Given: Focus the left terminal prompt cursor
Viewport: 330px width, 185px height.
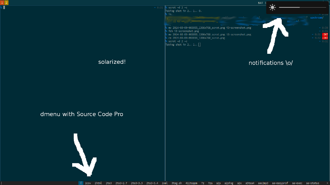Looking at the screenshot, I should click(x=4, y=7).
